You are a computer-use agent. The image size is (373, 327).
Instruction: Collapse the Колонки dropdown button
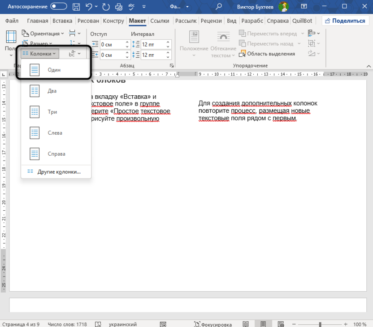[x=39, y=54]
